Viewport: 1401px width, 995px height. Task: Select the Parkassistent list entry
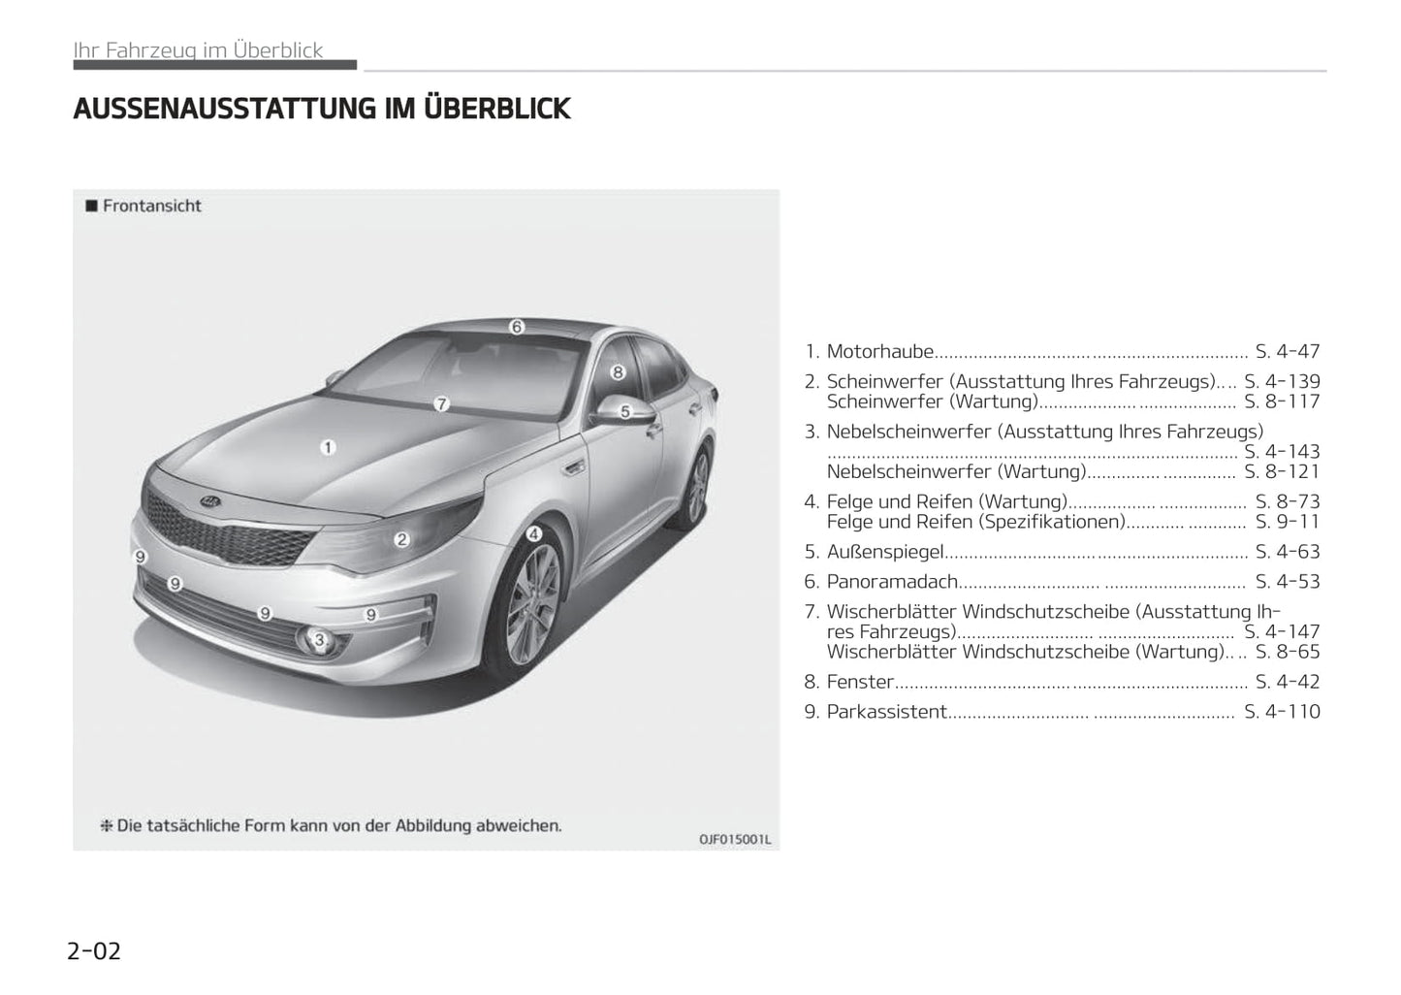point(886,712)
